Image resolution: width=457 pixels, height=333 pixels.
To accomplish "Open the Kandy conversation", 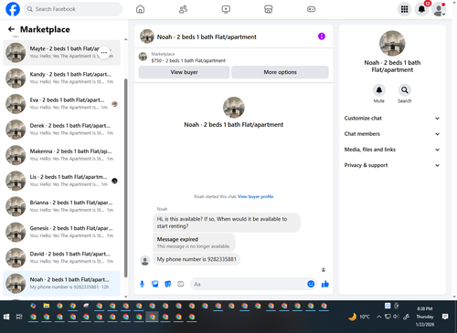I will tap(61, 78).
